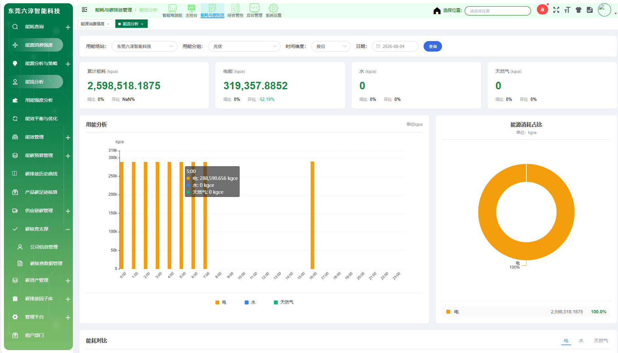Viewport: 618px width, 353px height.
Task: Open the user account dropdown arrow
Action: 615,13
